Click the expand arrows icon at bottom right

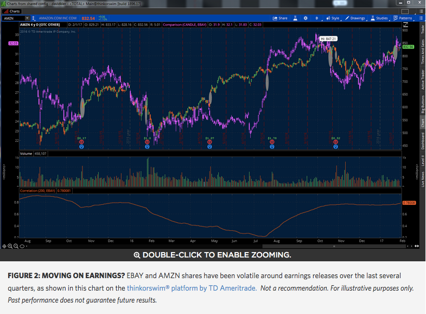416,246
